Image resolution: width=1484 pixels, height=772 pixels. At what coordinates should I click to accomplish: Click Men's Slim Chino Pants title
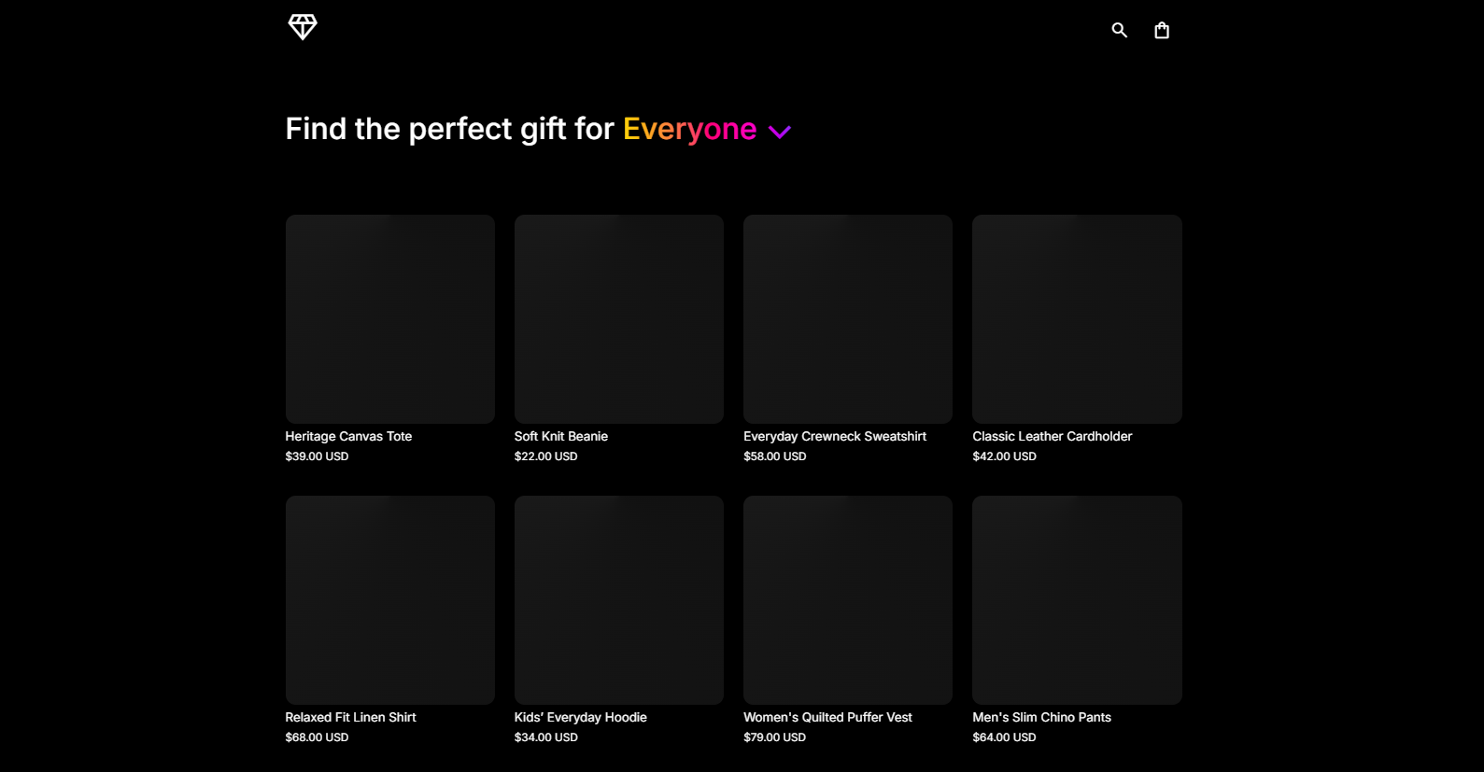(1041, 717)
